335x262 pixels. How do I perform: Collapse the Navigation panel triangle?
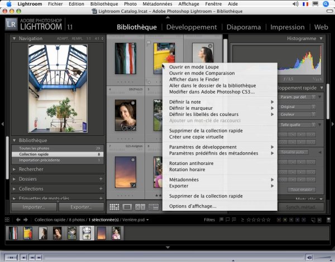(x=14, y=38)
